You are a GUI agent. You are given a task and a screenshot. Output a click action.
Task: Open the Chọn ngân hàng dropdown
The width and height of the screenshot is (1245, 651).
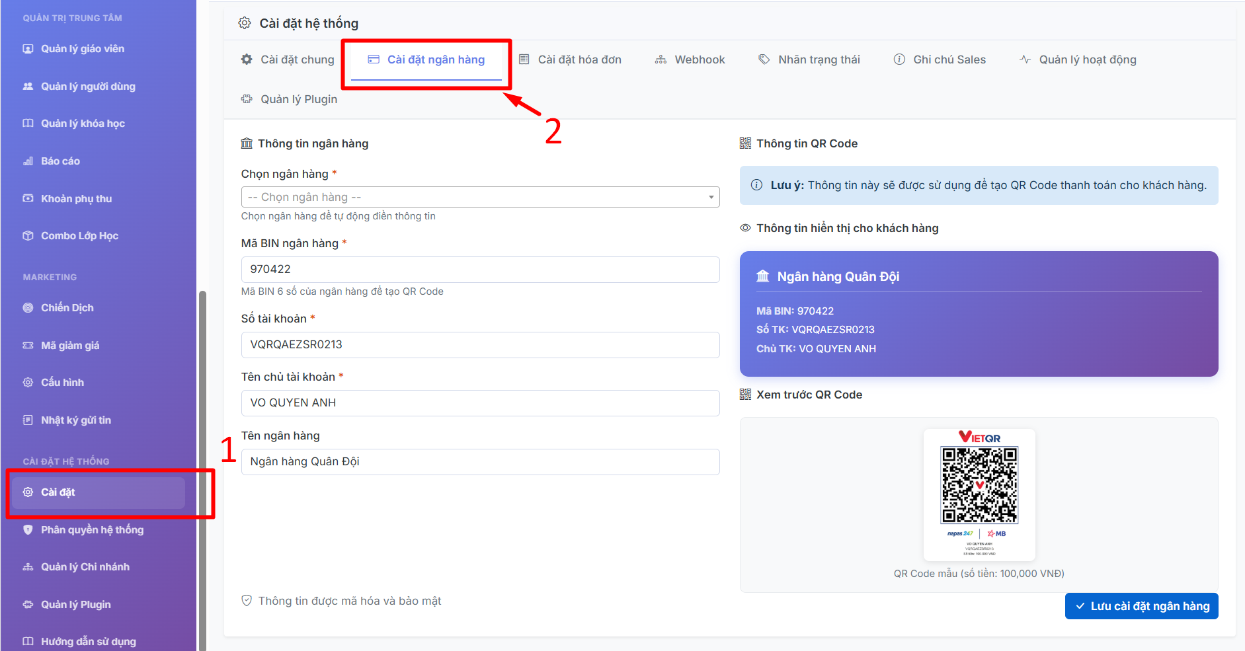[480, 197]
